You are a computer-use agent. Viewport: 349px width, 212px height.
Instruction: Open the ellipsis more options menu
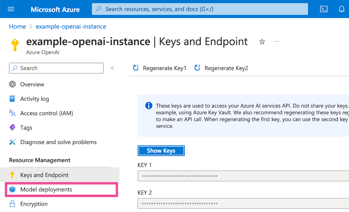tap(276, 42)
